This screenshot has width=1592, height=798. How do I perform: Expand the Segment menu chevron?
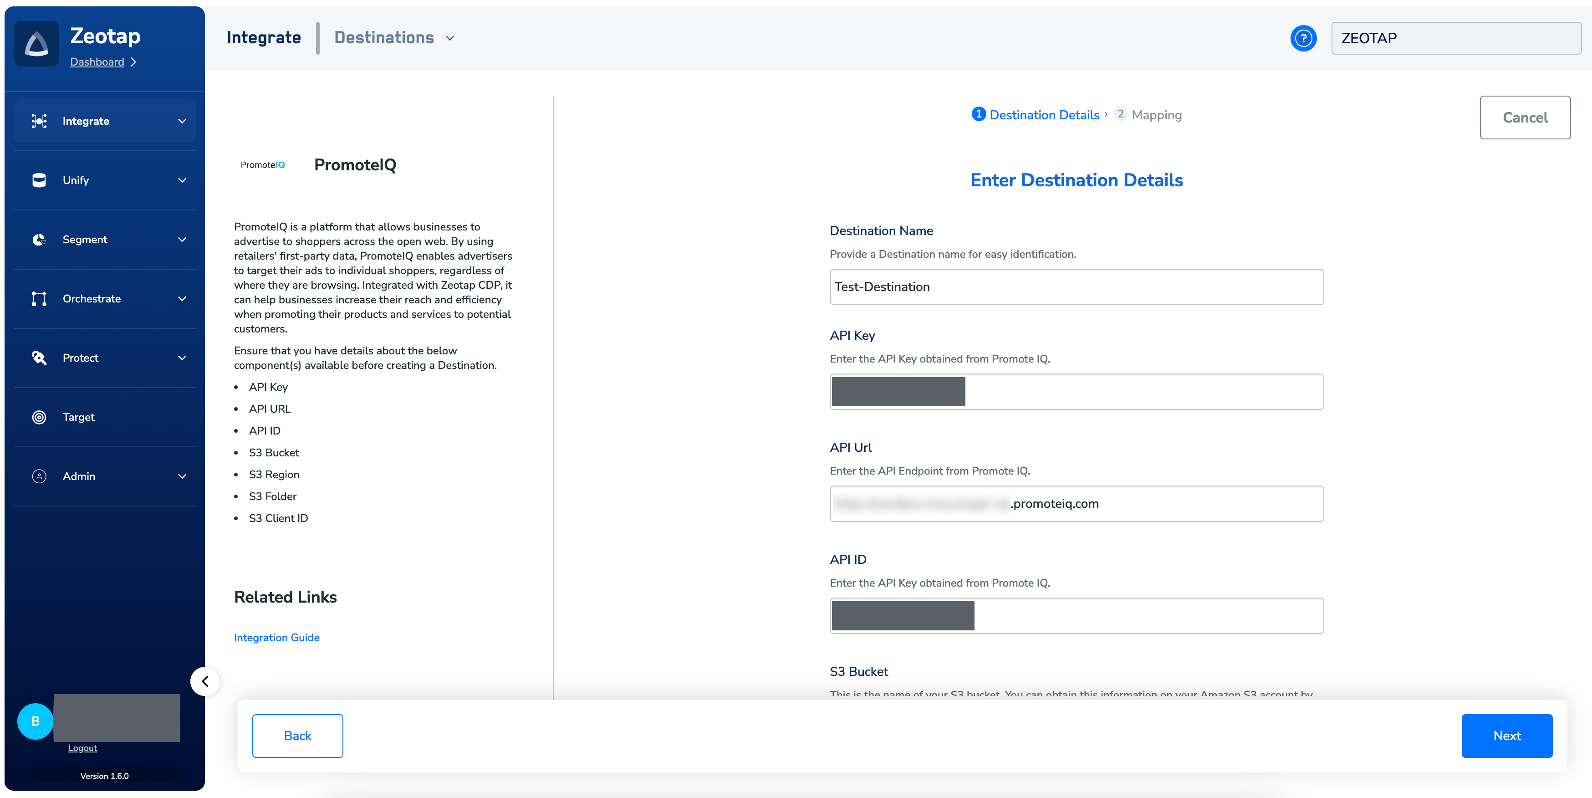pyautogui.click(x=182, y=240)
